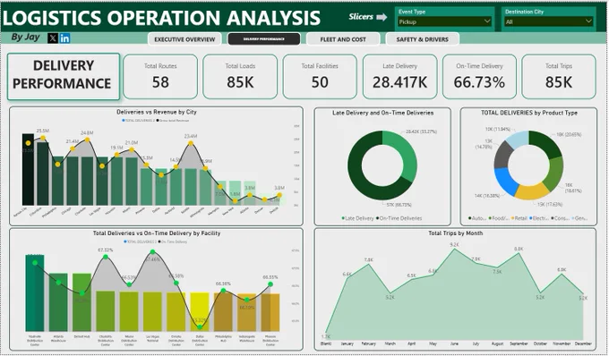Select the February 7.4K point on trips chart
This screenshot has width=609, height=356.
[x=369, y=265]
